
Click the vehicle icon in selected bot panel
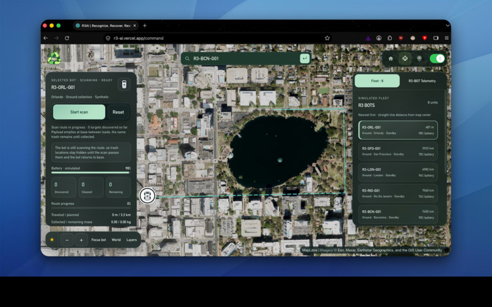click(124, 84)
